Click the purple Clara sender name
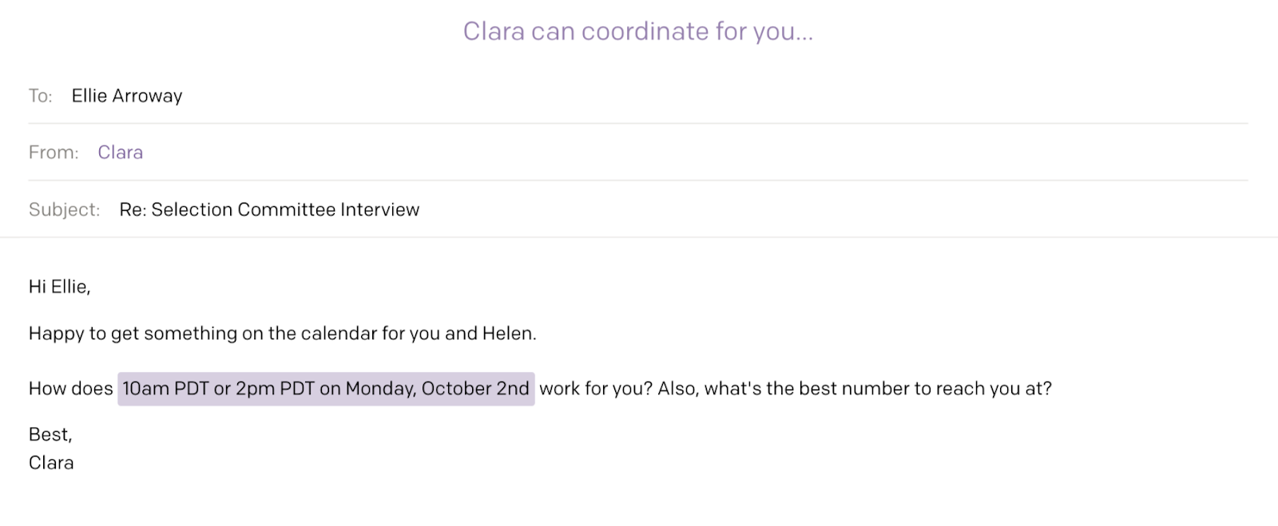The height and width of the screenshot is (526, 1278). 120,152
